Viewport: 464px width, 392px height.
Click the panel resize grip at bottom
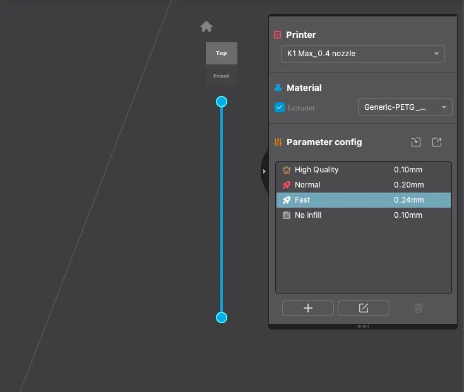coord(362,326)
